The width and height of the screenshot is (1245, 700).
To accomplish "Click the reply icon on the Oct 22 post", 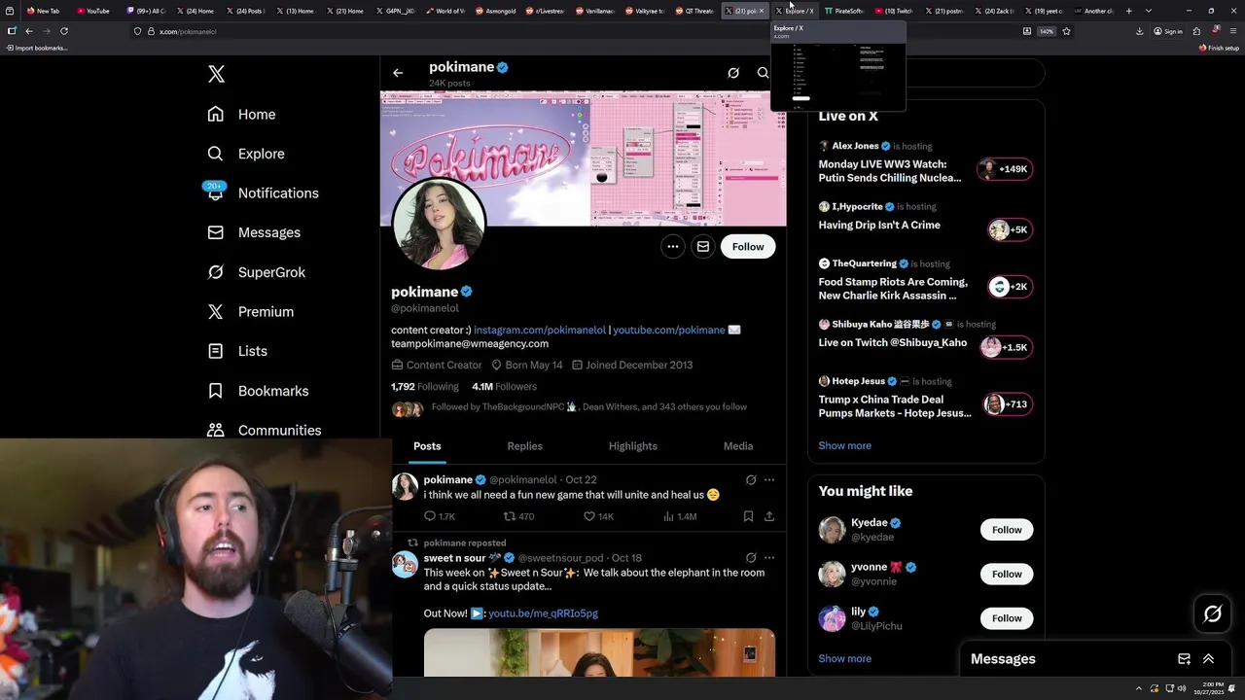I will pos(430,516).
